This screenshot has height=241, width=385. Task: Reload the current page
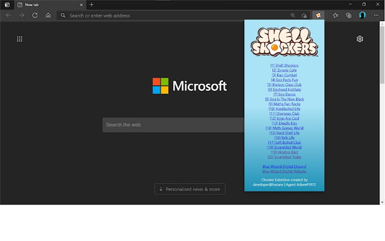35,15
